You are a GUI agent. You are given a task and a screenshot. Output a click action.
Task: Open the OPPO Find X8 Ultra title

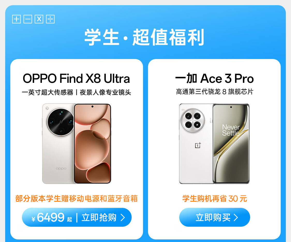pos(76,78)
